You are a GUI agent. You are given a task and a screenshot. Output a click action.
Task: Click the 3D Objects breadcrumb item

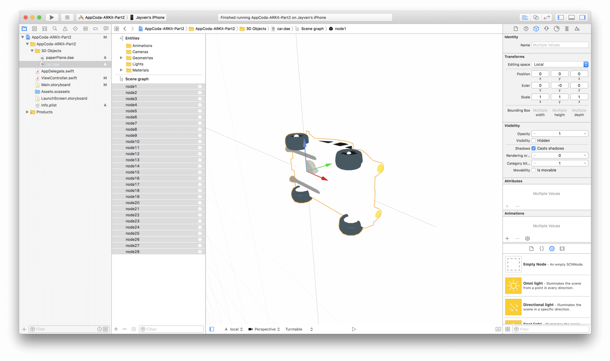256,29
